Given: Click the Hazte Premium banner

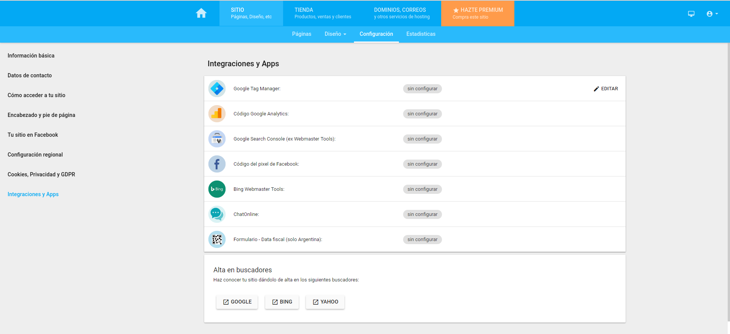Looking at the screenshot, I should [x=477, y=13].
